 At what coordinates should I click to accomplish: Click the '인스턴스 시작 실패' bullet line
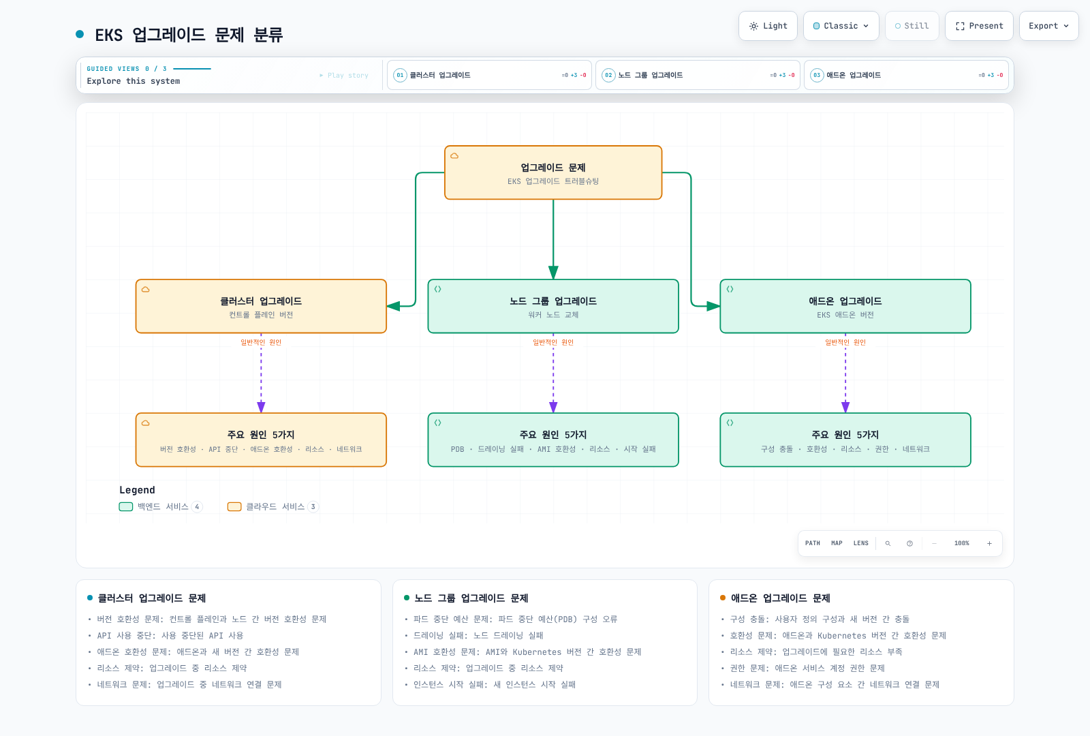[x=495, y=685]
